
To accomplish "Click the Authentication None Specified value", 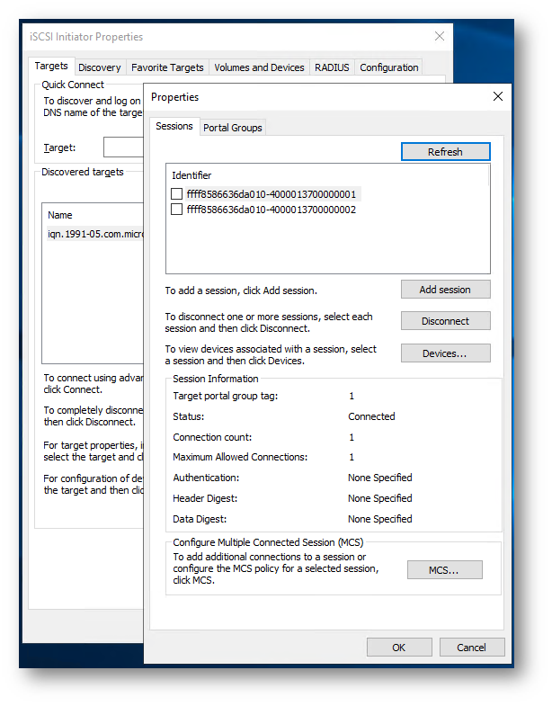I will click(380, 478).
